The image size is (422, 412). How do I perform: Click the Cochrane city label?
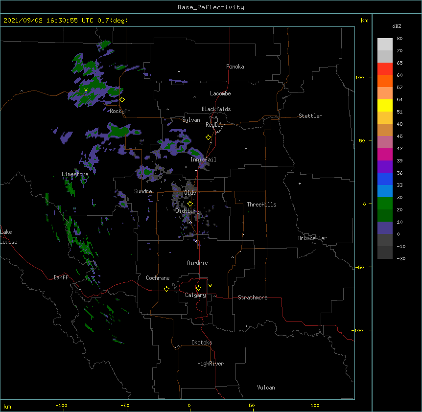(x=158, y=278)
